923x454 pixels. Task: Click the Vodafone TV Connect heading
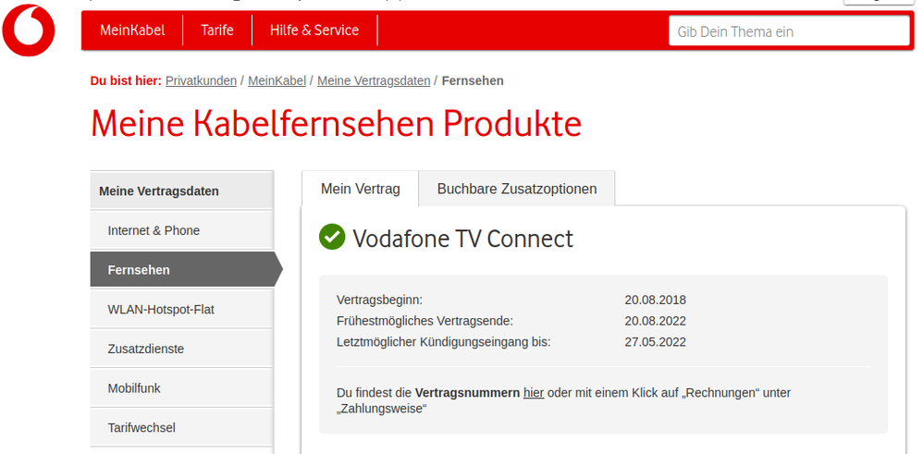[x=462, y=239]
